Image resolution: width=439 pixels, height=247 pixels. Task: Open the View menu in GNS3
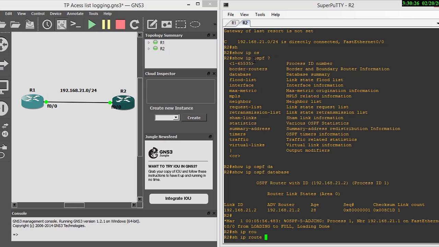click(x=22, y=14)
